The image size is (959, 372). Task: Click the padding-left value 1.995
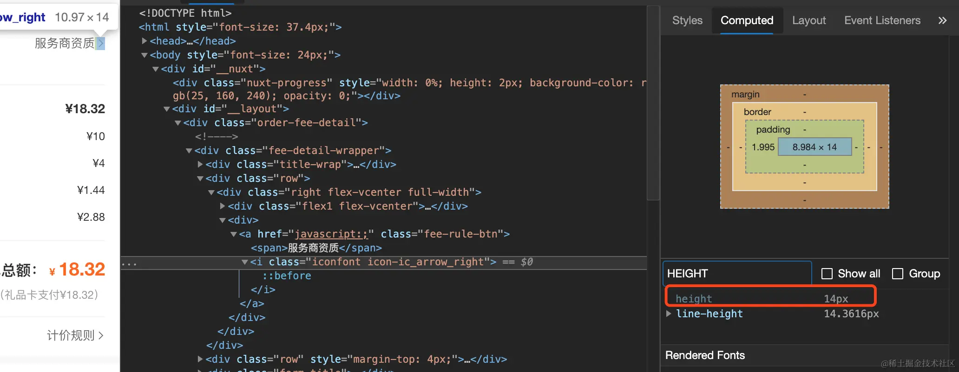pyautogui.click(x=763, y=147)
